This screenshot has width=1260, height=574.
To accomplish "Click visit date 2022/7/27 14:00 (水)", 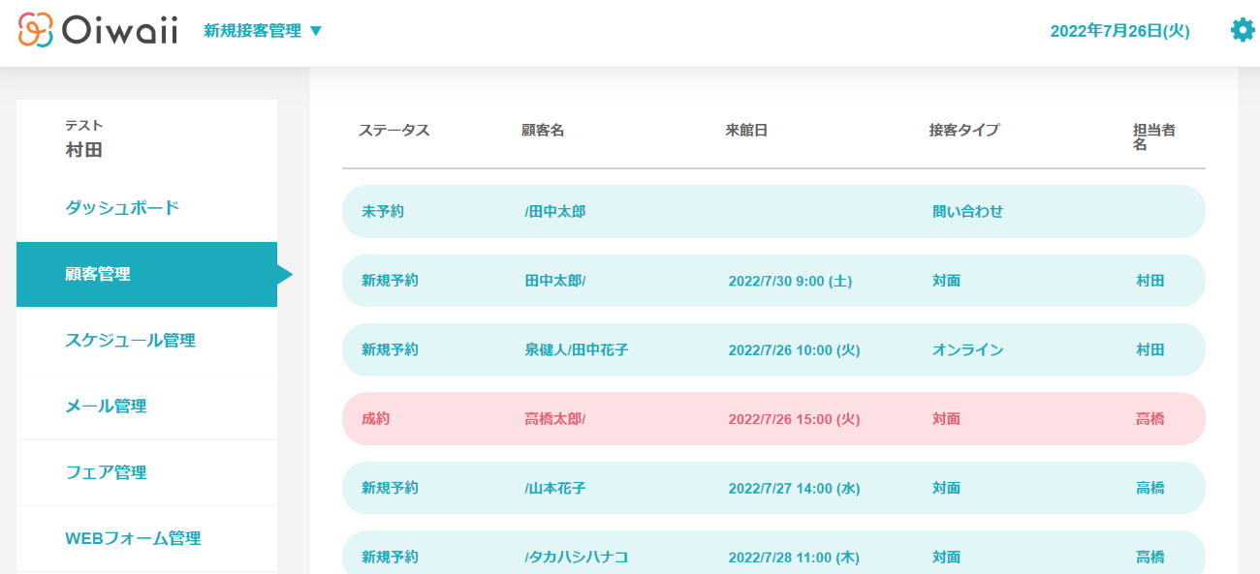I will (794, 488).
